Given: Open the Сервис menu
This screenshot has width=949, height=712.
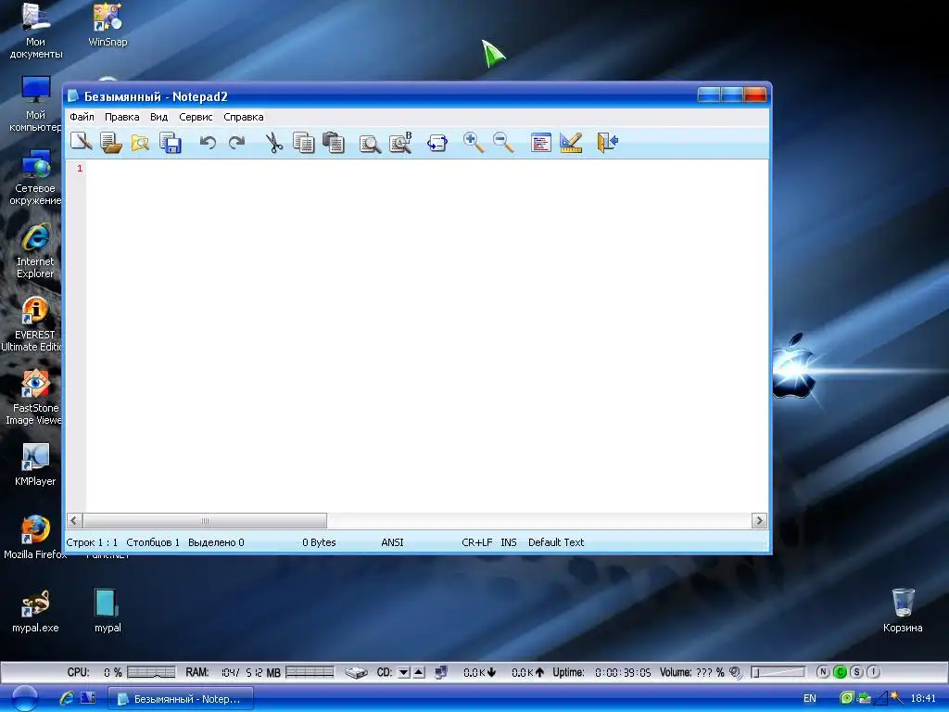Looking at the screenshot, I should pos(196,117).
